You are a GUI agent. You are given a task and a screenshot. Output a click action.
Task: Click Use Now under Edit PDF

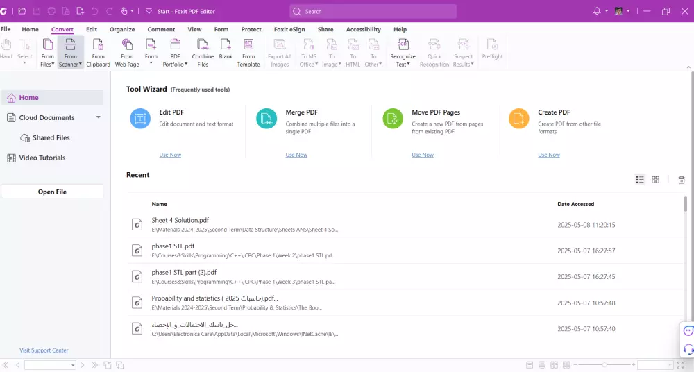[170, 155]
